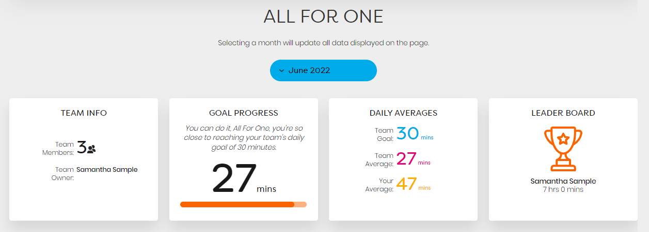649x232 pixels.
Task: Select the ALL FOR ONE page heading
Action: (323, 16)
